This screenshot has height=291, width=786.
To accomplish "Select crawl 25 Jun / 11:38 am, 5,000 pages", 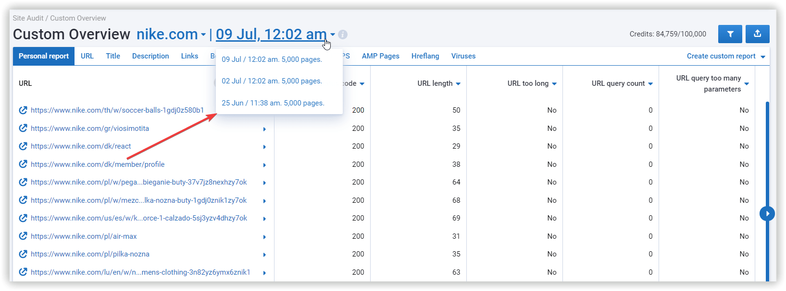I will tap(273, 103).
